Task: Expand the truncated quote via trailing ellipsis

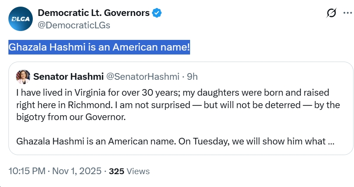Action: [x=330, y=142]
